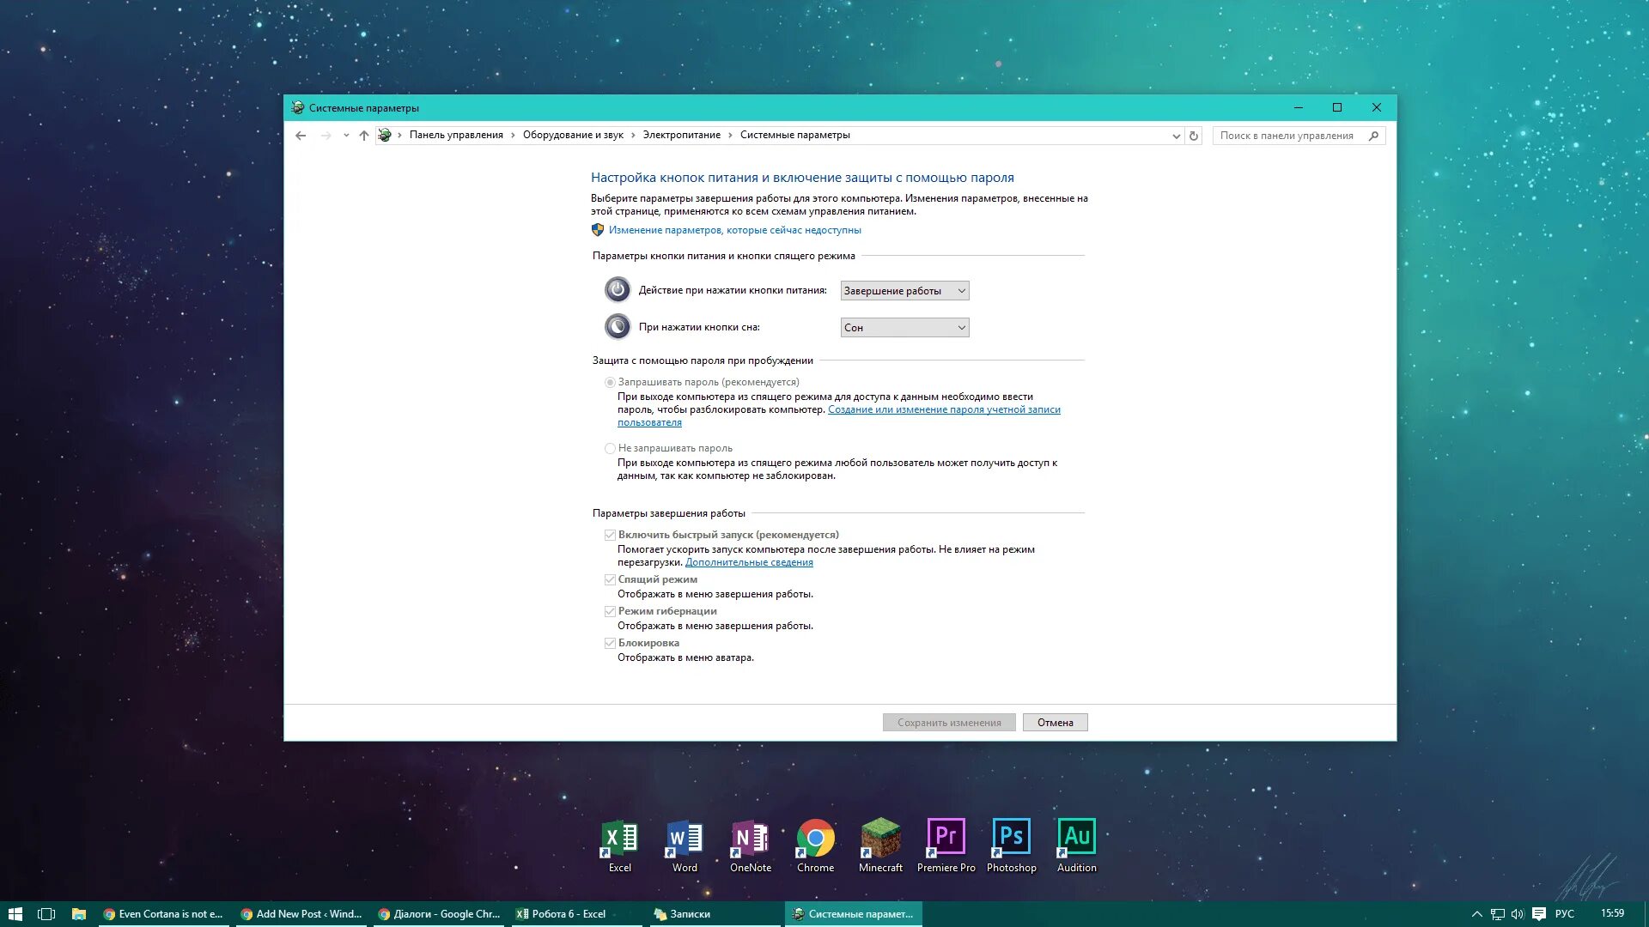1649x927 pixels.
Task: Click the Up one level arrow
Action: (364, 136)
